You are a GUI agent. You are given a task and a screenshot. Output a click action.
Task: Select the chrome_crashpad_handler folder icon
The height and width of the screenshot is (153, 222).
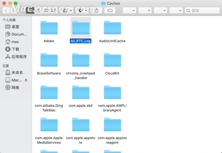81,60
